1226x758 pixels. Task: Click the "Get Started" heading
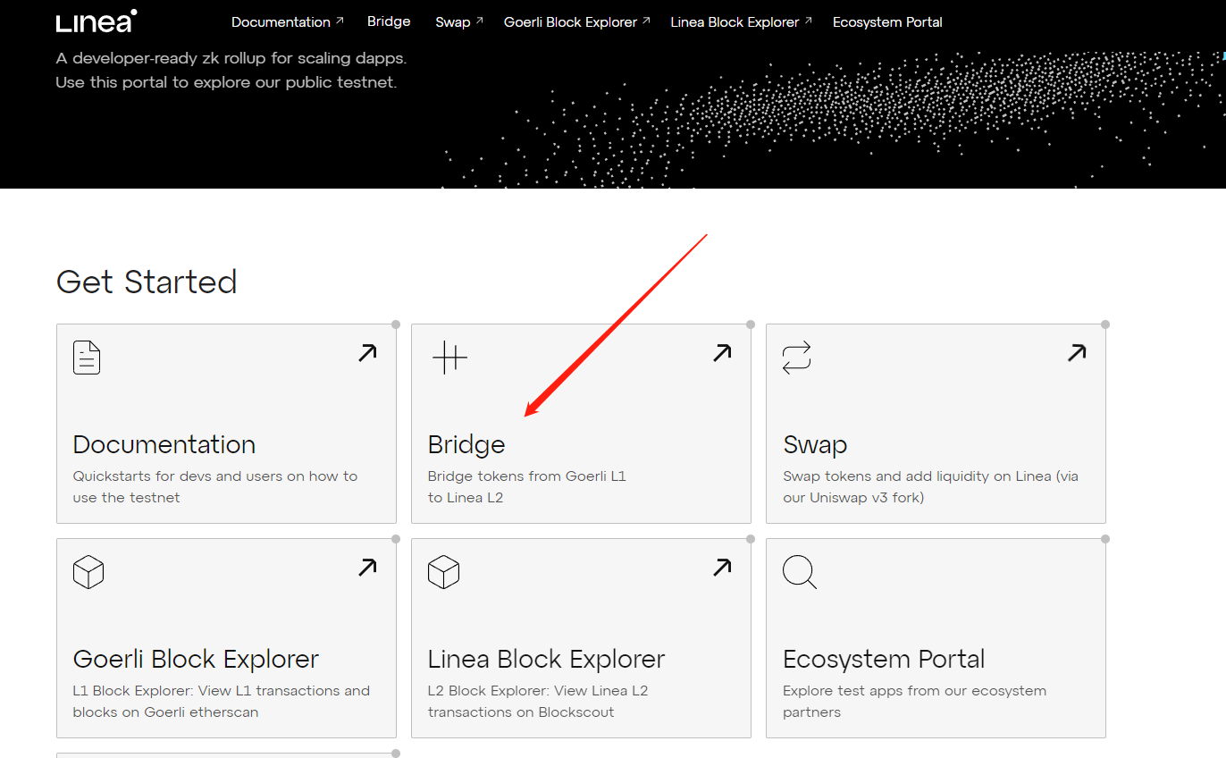pyautogui.click(x=147, y=282)
